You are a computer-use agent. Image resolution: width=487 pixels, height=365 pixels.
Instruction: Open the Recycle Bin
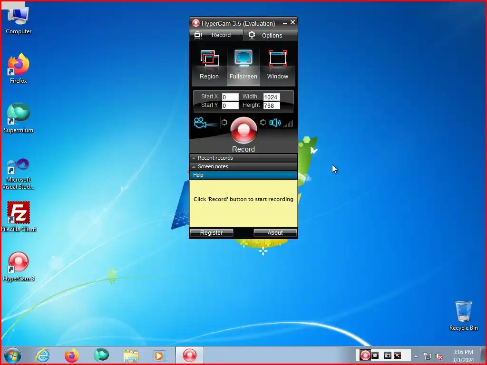pos(463,316)
